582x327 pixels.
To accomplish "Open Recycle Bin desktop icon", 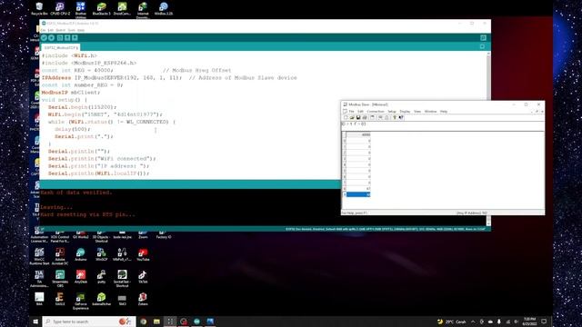I will point(39,8).
